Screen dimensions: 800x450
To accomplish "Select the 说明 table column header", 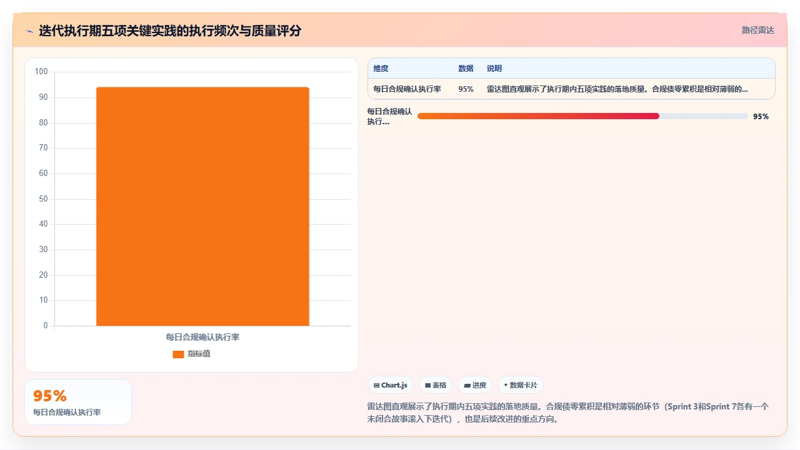I will [x=494, y=69].
